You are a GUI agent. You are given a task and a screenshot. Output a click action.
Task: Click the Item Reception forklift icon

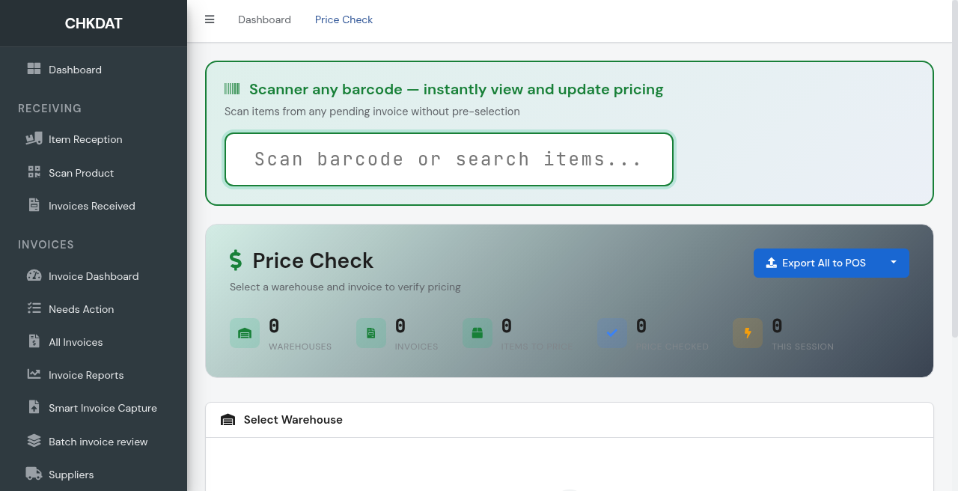[34, 138]
